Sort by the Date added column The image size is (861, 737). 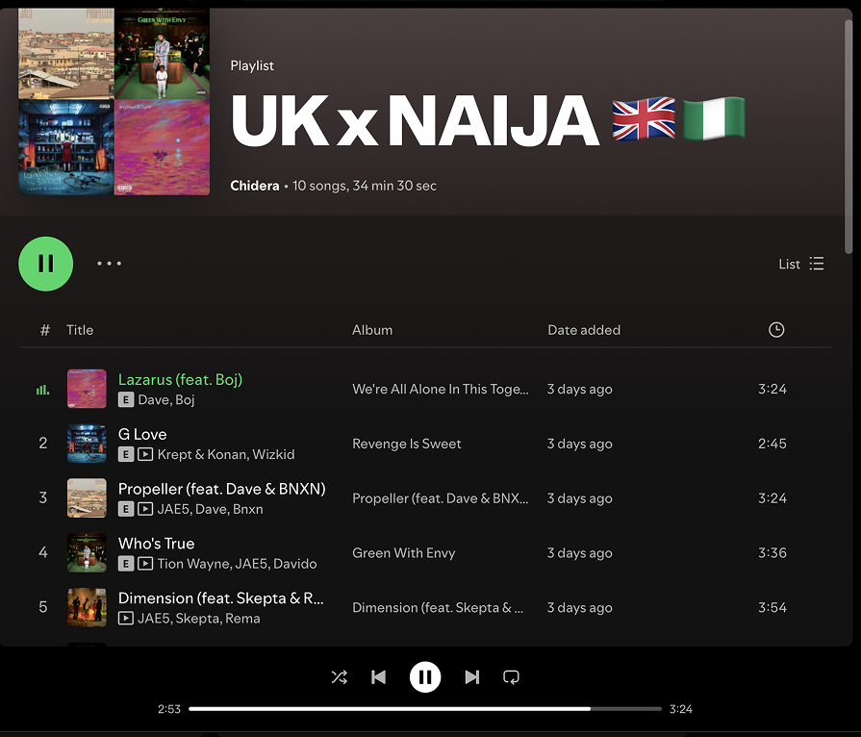tap(584, 330)
